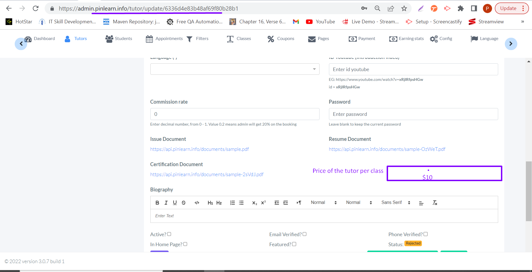Image resolution: width=532 pixels, height=272 pixels.
Task: Open Certification Document sample-2sVdJ.pdf link
Action: coord(207,174)
